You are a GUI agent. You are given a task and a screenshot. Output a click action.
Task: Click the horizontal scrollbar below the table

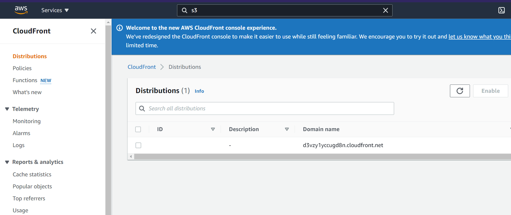pos(291,156)
